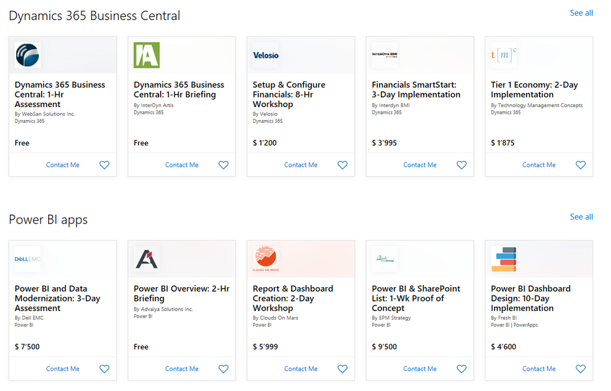611x391 pixels.
Task: Favorite the Tier 1 Economy: 2-Day Implementation card
Action: (x=580, y=165)
